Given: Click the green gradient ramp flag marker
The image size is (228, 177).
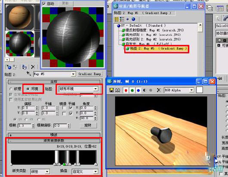Looking at the screenshot, I should 64,164.
